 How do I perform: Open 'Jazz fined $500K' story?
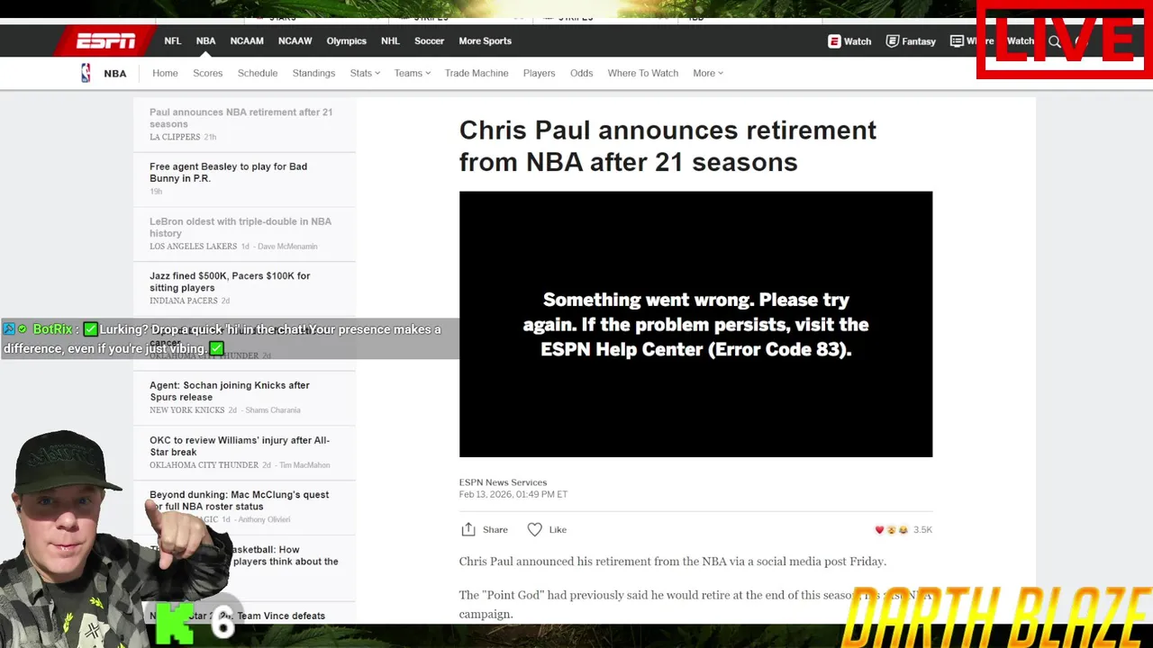point(230,282)
